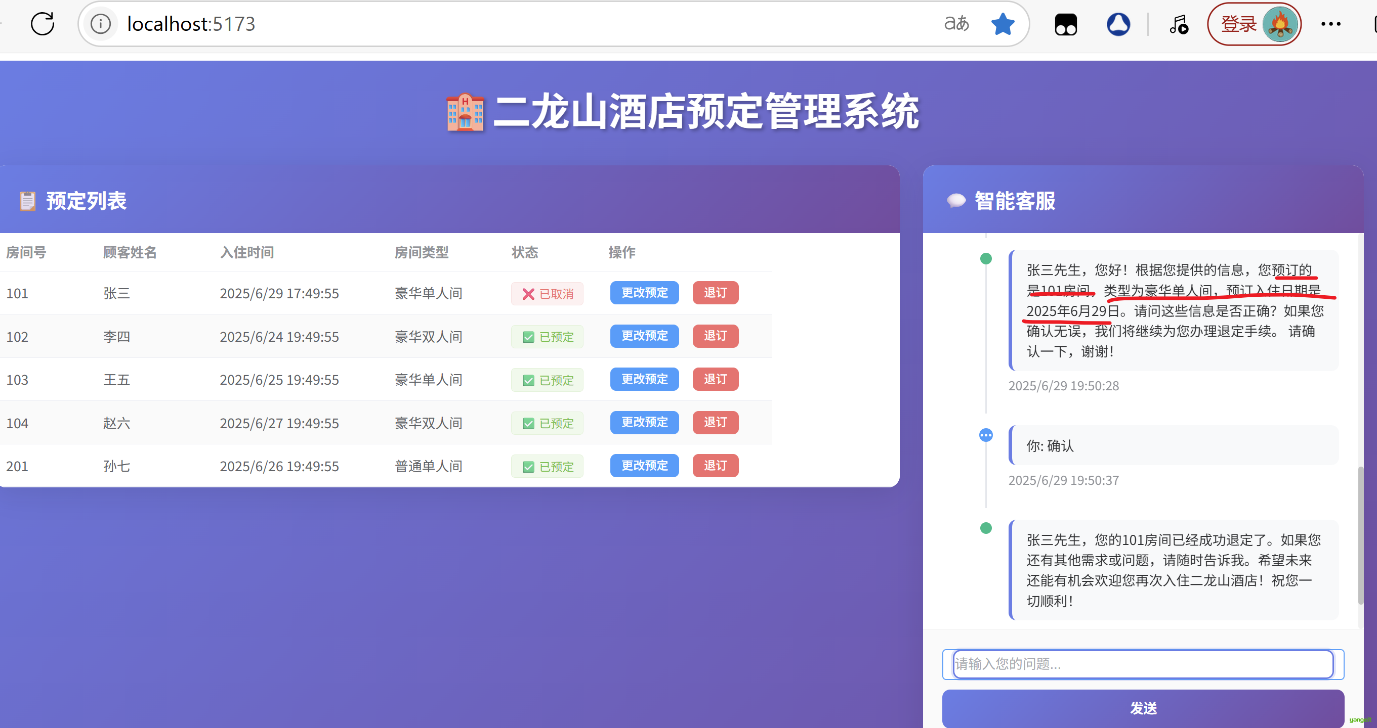This screenshot has width=1377, height=728.
Task: Click the 已取消 status tag of room 101
Action: [547, 294]
